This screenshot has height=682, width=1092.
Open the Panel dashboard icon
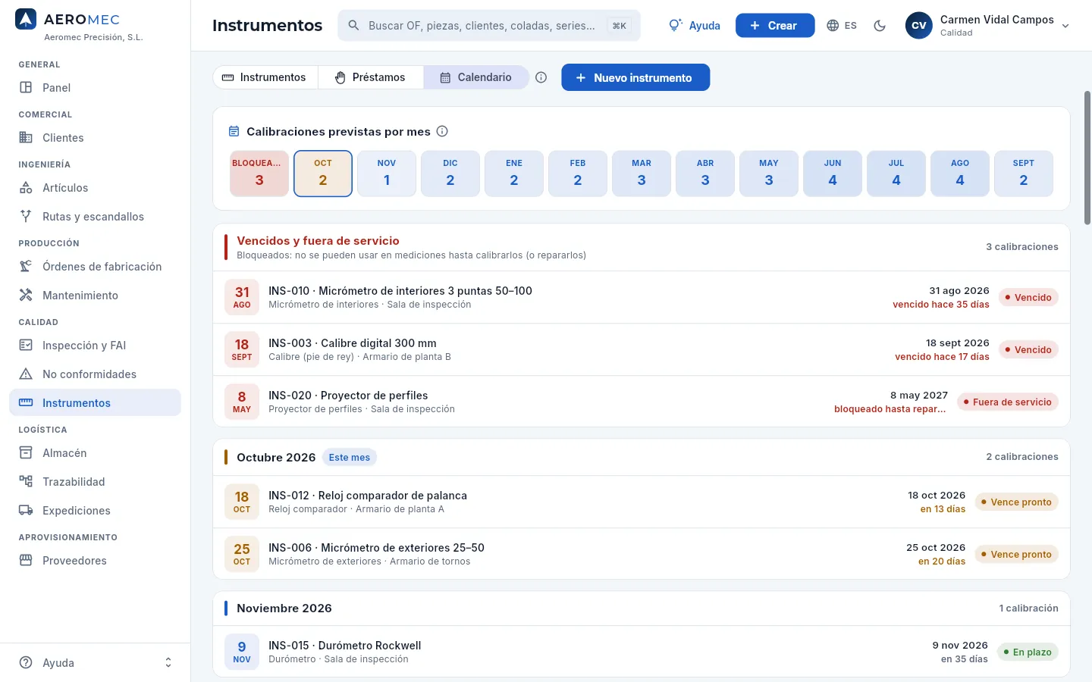point(26,87)
